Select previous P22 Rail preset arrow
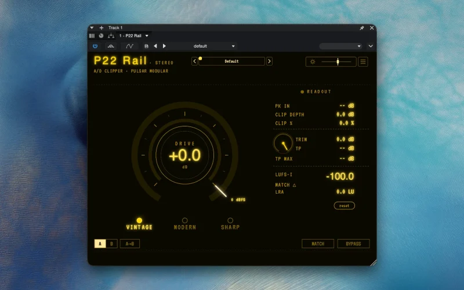The width and height of the screenshot is (464, 290). 194,61
